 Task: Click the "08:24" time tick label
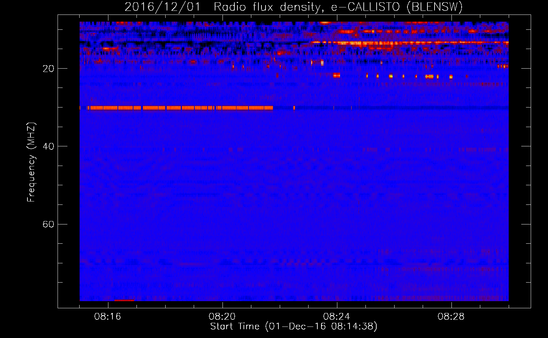pos(337,317)
